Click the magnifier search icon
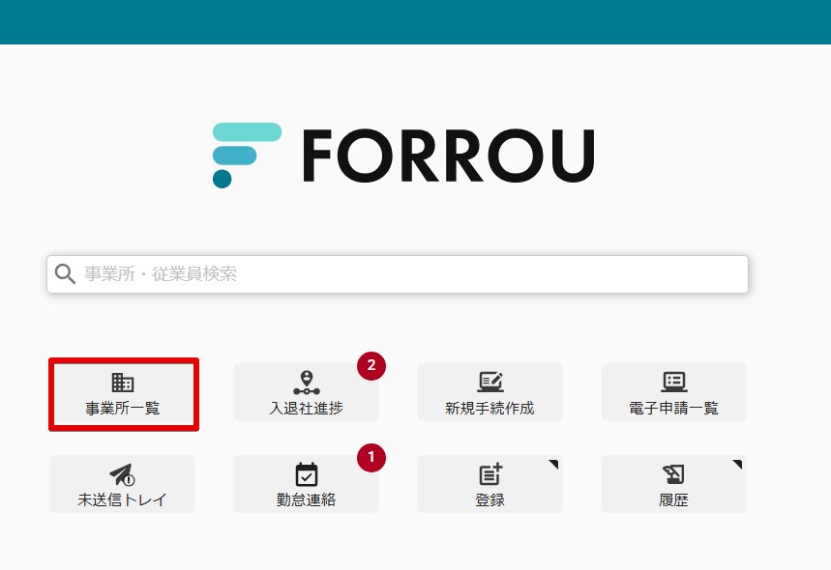The width and height of the screenshot is (831, 570). (65, 274)
